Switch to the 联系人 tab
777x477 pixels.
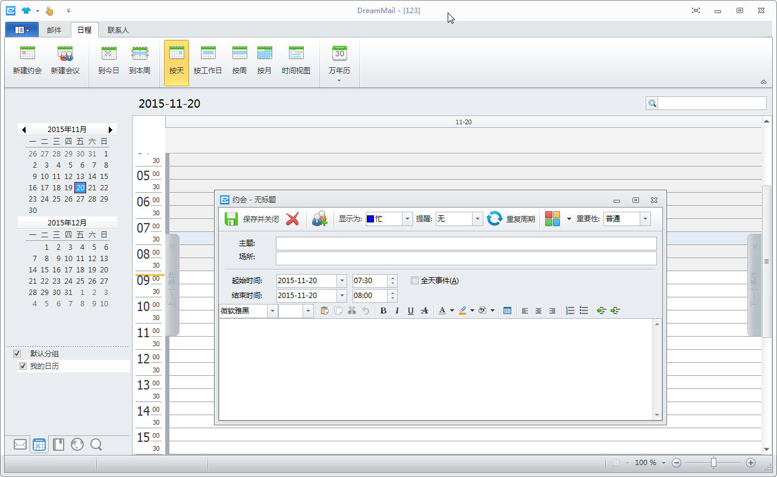118,30
